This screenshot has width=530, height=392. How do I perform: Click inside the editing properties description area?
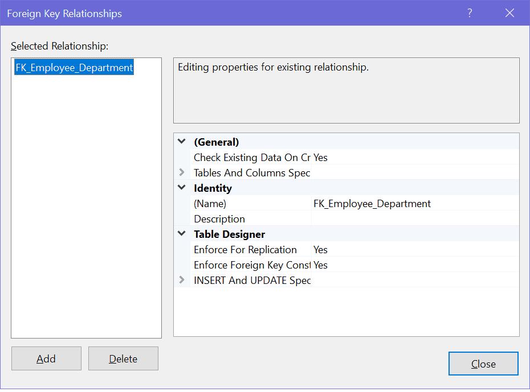[x=346, y=89]
